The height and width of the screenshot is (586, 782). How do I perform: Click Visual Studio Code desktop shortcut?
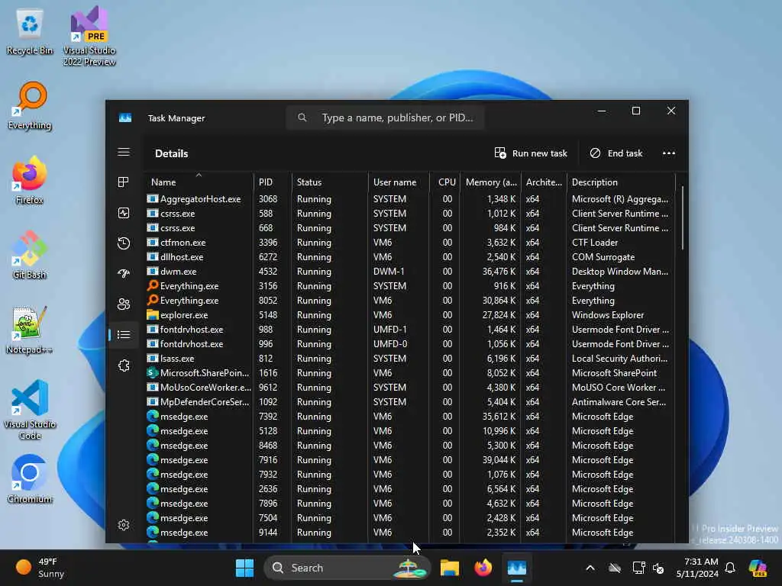coord(30,410)
